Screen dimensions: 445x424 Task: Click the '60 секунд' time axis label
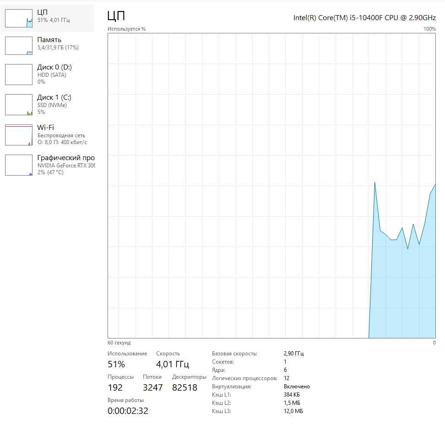(x=119, y=343)
